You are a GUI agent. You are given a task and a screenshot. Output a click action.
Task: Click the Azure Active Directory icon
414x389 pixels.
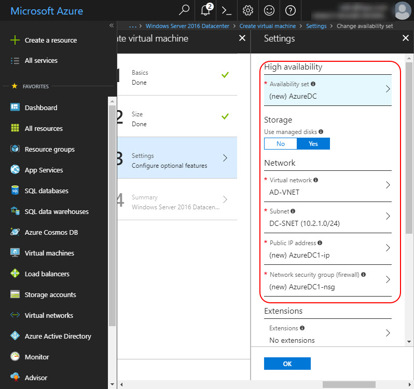tap(15, 336)
